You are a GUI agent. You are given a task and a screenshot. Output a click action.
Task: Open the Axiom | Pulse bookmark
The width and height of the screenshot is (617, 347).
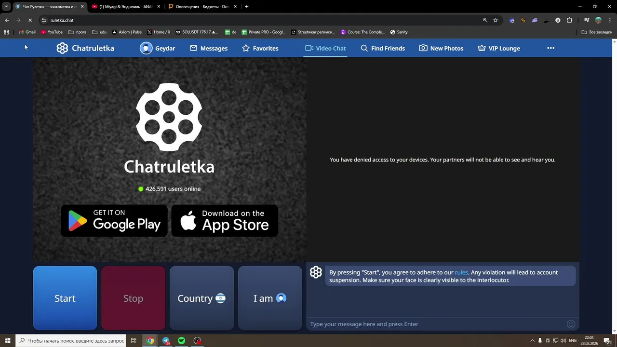[127, 32]
